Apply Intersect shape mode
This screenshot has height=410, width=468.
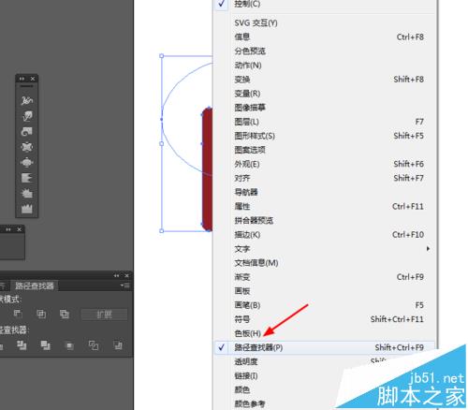[41, 314]
